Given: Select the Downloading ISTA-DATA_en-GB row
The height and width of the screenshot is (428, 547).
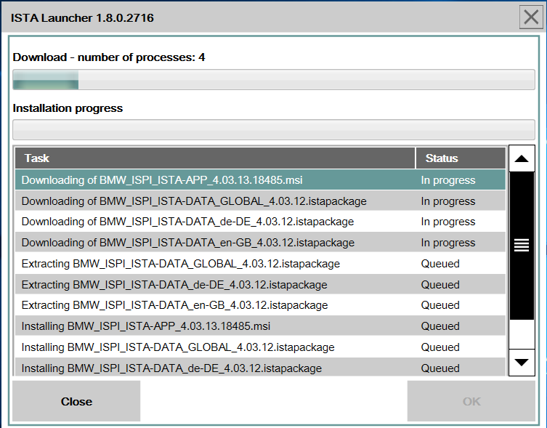Looking at the screenshot, I should [x=260, y=242].
